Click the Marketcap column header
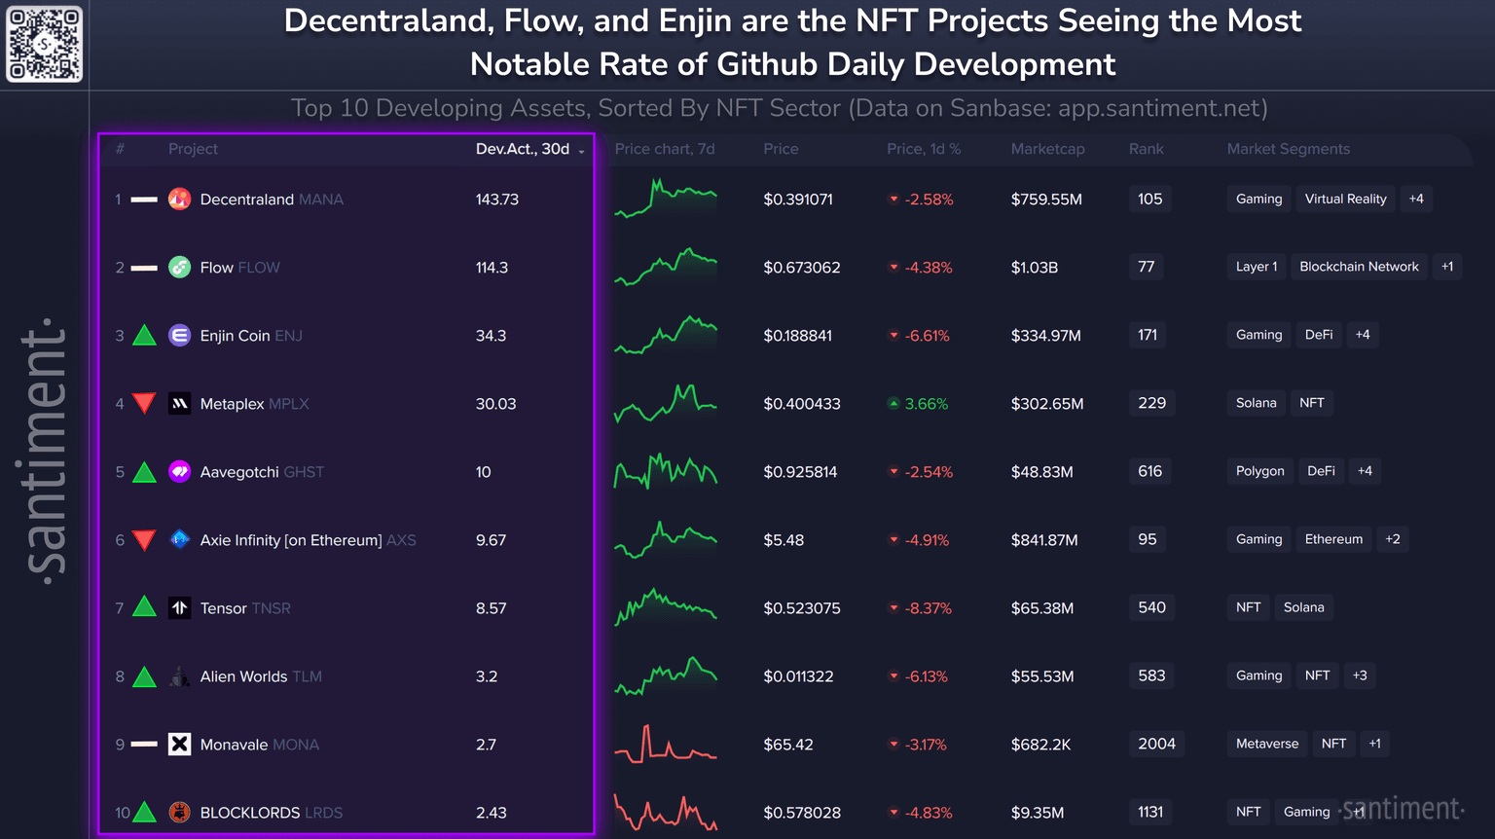1495x839 pixels. (x=1047, y=149)
